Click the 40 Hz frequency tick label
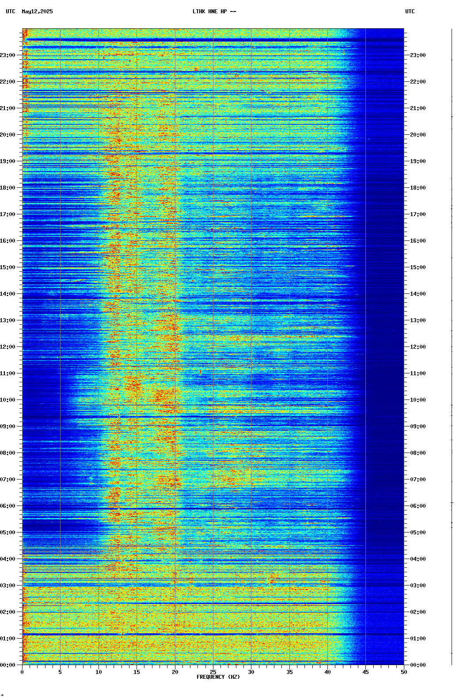Screen dimensions: 471x700 coord(327,672)
